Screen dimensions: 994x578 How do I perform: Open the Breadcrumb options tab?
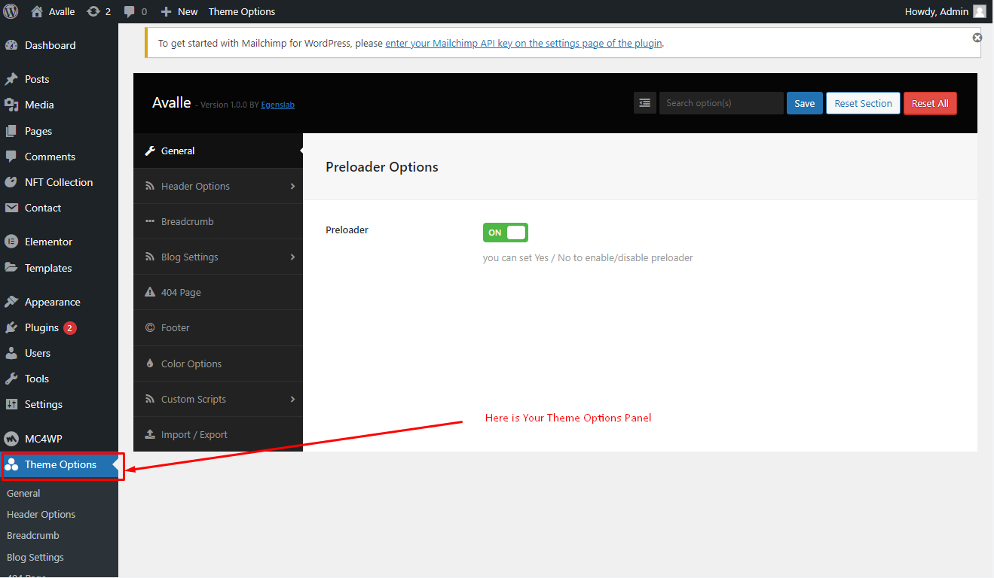[218, 221]
